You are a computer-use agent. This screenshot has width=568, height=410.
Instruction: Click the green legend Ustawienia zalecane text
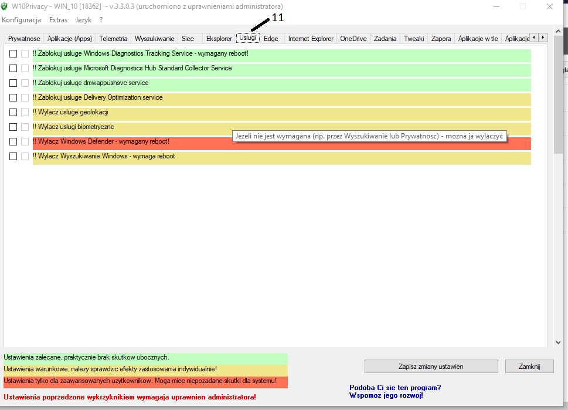[86, 357]
